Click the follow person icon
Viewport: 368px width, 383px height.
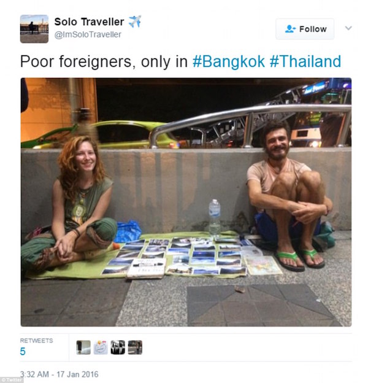pyautogui.click(x=290, y=29)
